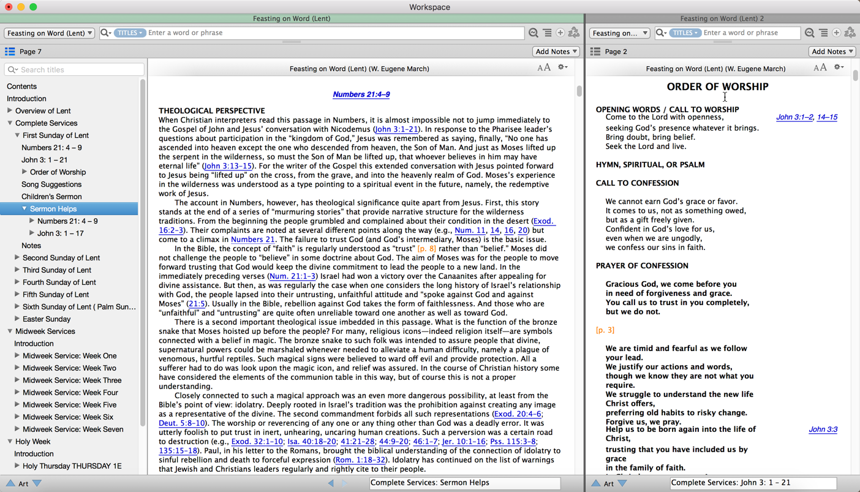Image resolution: width=860 pixels, height=492 pixels.
Task: Expand Second Sunday of Lent
Action: [17, 258]
